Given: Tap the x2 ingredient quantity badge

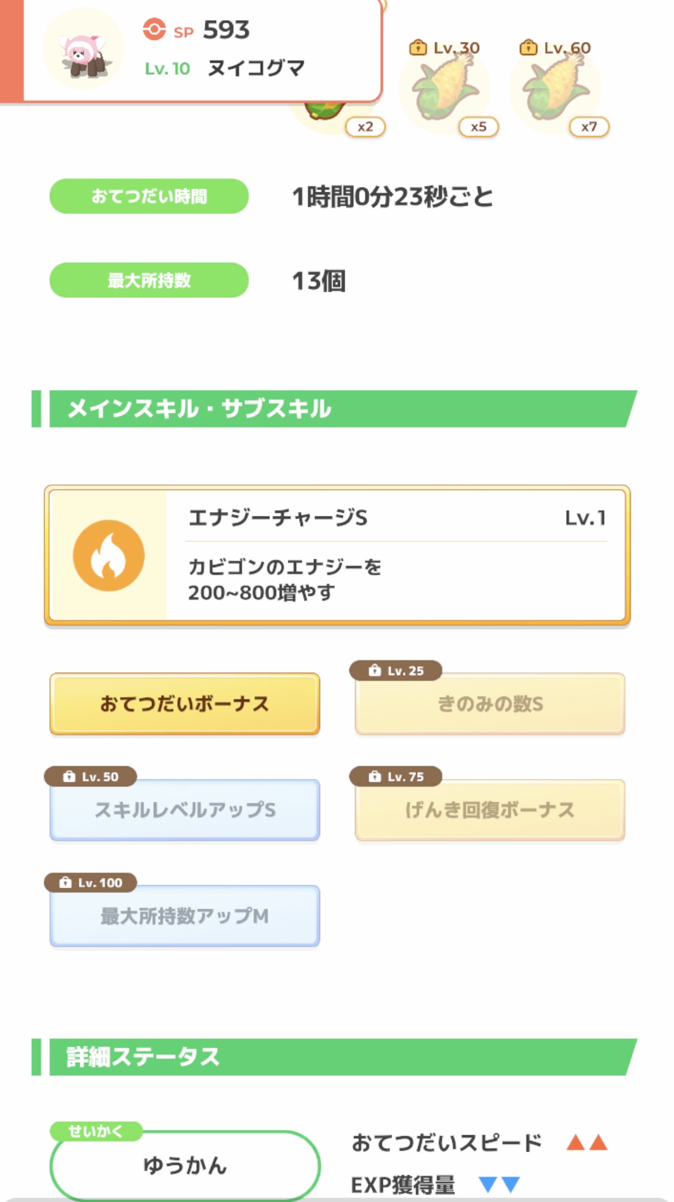Looking at the screenshot, I should click(365, 127).
